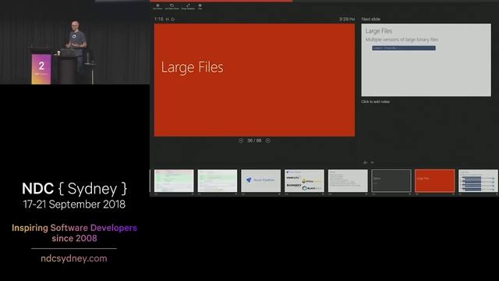Screen dimensions: 499x281
Task: Select the red Large Files filmstrip thumbnail
Action: [x=435, y=180]
